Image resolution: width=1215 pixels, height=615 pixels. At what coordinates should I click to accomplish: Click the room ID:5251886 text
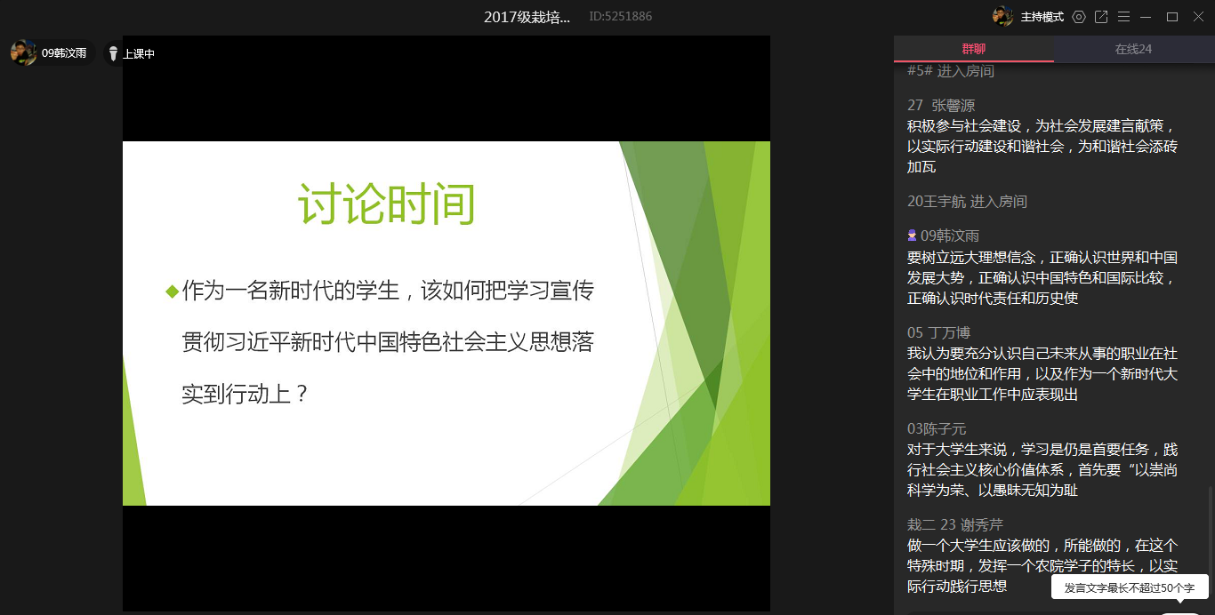click(x=620, y=17)
